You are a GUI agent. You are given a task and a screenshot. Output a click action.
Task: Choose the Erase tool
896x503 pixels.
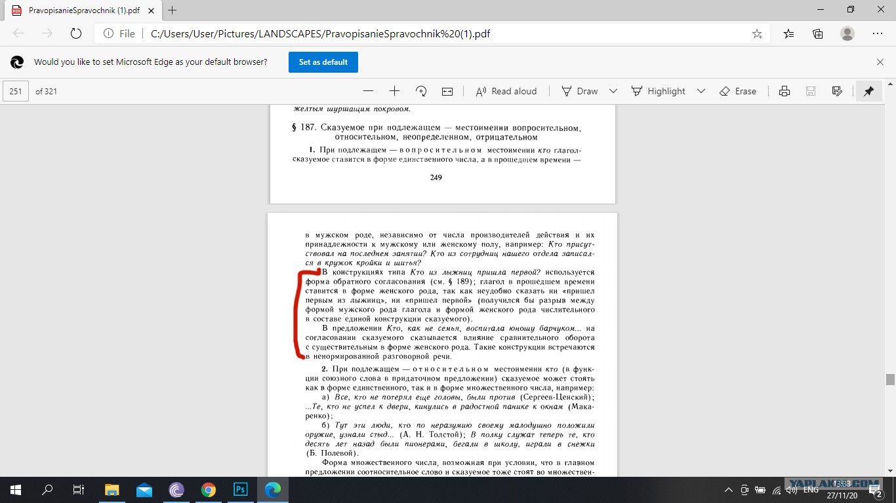(x=738, y=91)
